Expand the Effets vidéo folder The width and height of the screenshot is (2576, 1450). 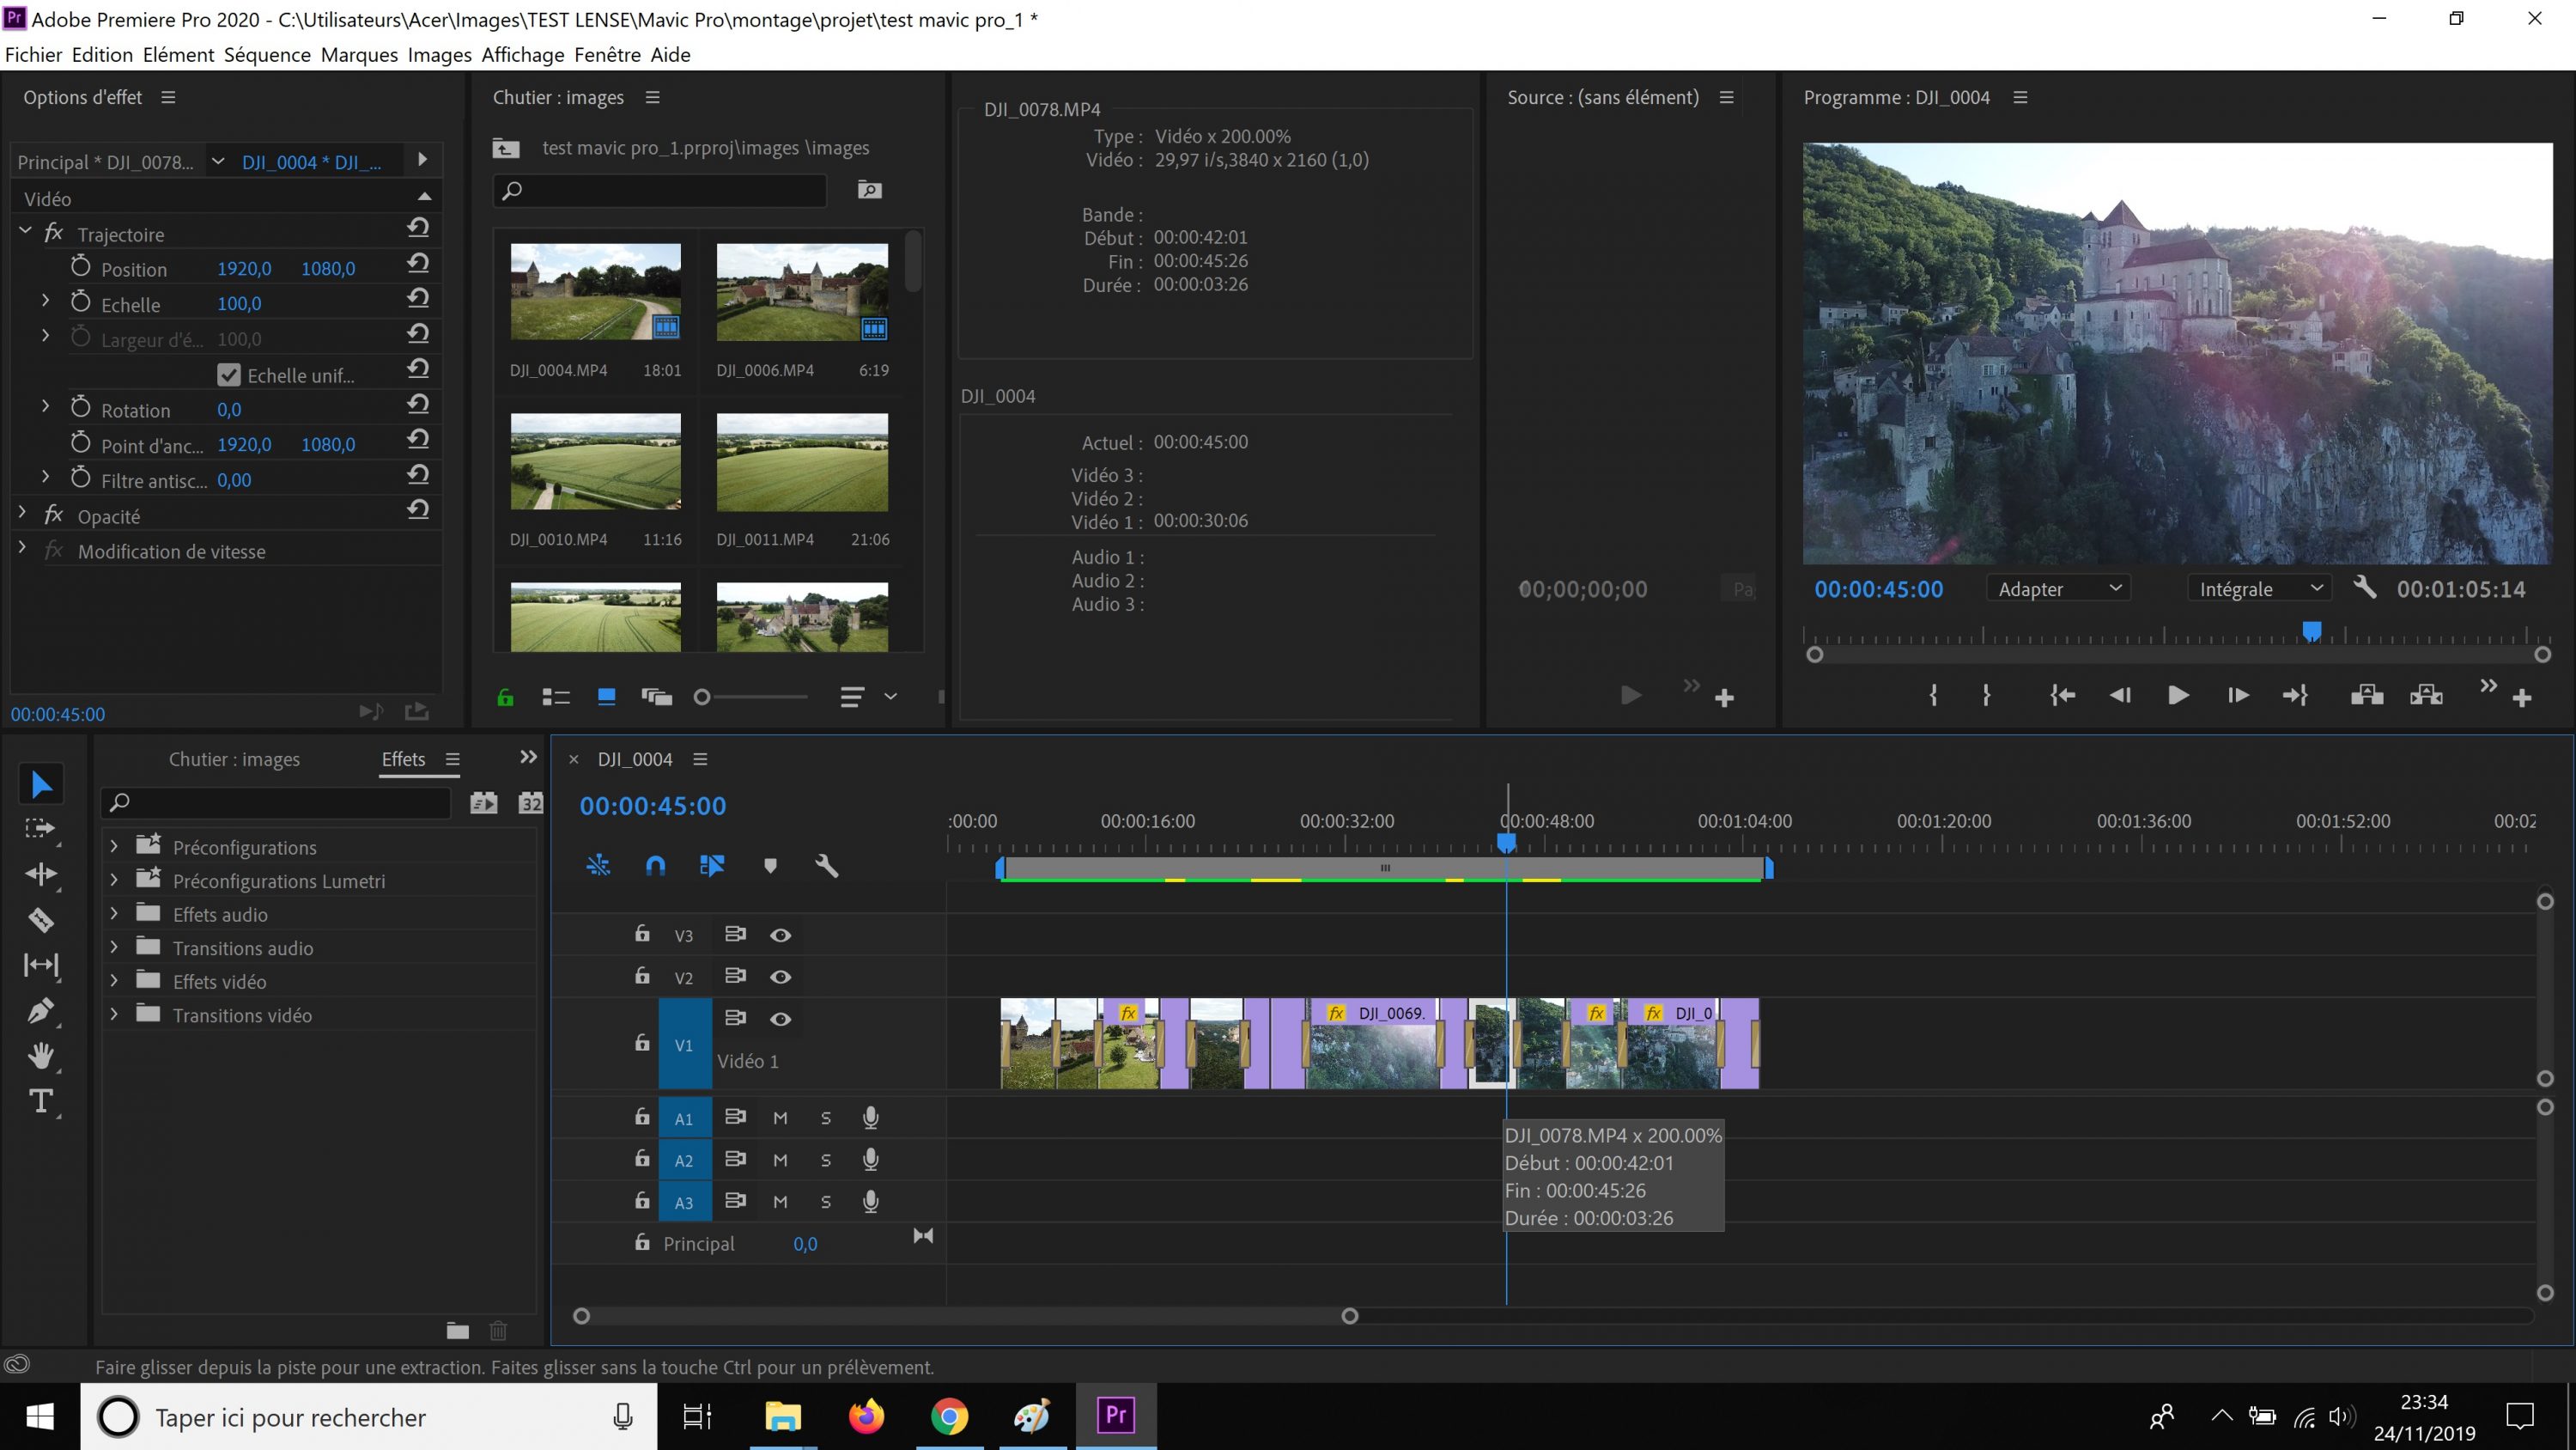114,982
